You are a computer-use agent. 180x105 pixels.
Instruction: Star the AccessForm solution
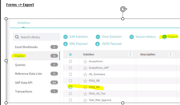click(85, 62)
